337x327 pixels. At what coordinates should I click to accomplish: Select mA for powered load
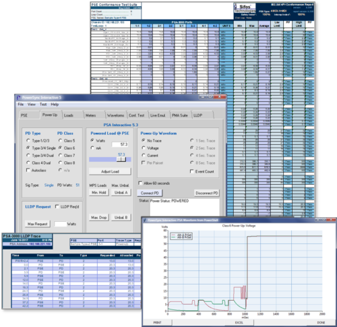(92, 148)
